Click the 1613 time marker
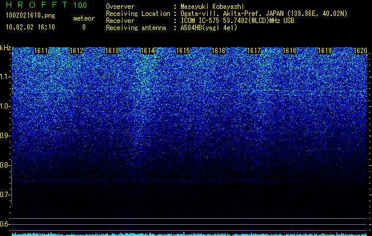Image resolution: width=372 pixels, height=236 pixels. [112, 51]
